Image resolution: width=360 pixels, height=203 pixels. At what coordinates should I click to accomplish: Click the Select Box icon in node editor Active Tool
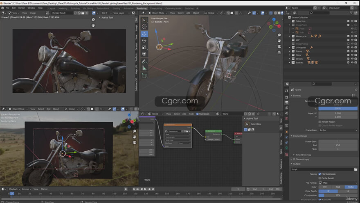[247, 124]
